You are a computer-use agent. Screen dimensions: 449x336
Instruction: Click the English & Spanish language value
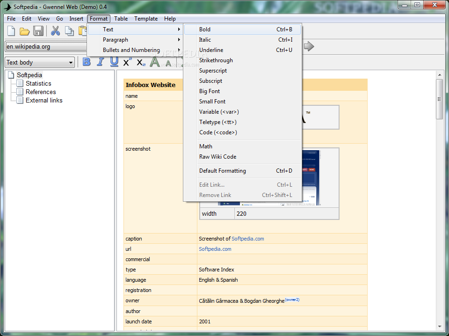218,280
